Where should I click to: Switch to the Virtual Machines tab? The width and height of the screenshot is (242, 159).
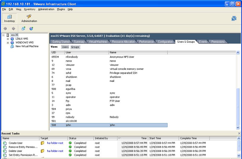(98, 42)
